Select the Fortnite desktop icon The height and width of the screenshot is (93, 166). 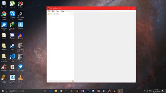[x=20, y=25]
